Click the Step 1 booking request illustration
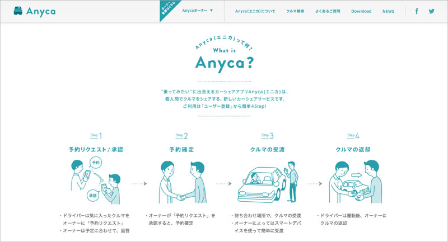Screen dimensions: 448x242 coord(96,182)
